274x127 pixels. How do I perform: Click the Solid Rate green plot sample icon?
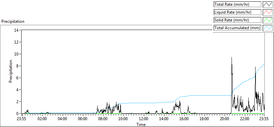268,20
